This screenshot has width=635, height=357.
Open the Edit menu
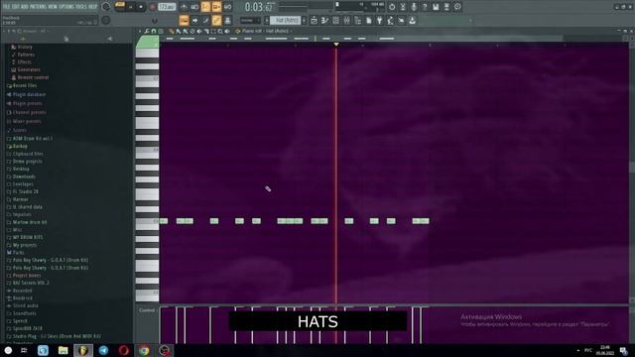tap(16, 7)
